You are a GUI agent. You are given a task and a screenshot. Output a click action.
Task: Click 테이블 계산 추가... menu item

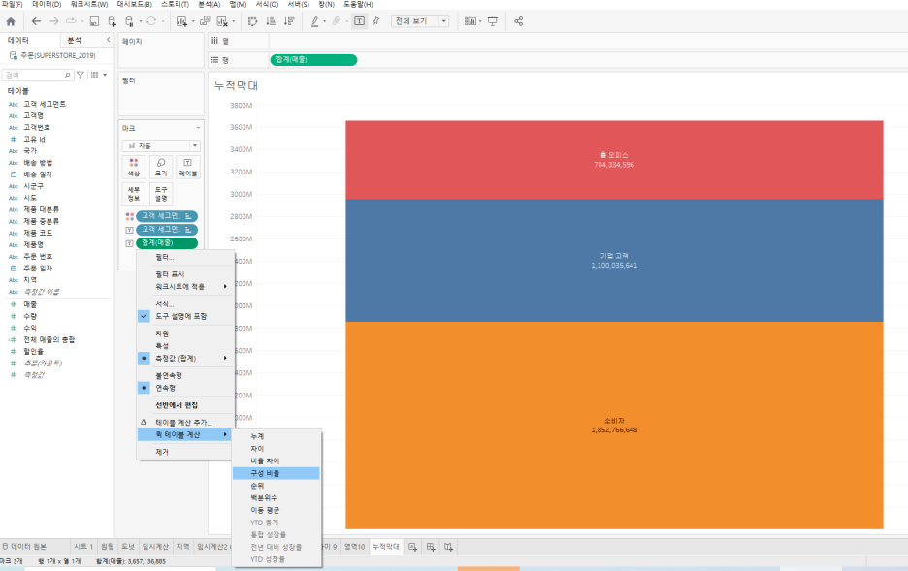click(x=185, y=423)
